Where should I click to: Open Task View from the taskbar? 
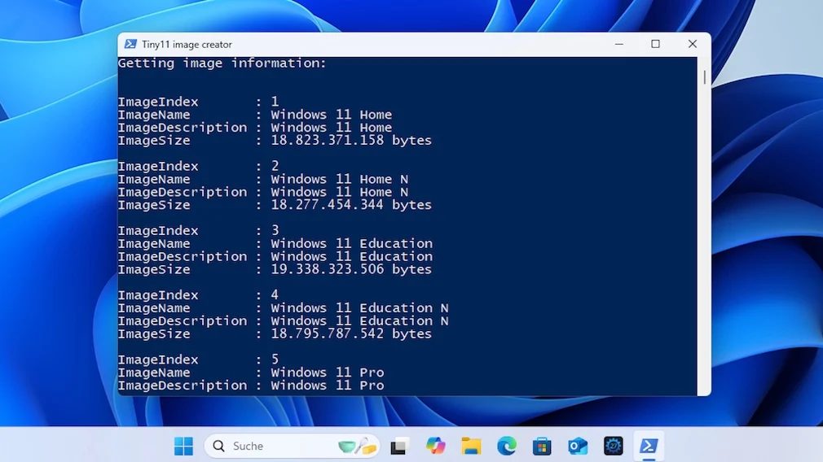click(x=399, y=447)
